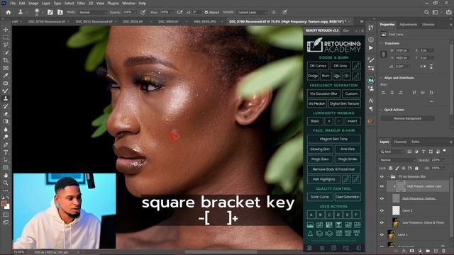Screen dimensions: 454x255
Task: Click the Home icon in options bar
Action: 9,12
